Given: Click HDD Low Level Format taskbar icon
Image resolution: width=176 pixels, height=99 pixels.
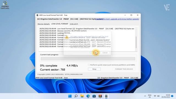Looking at the screenshot, I should click(x=106, y=96).
